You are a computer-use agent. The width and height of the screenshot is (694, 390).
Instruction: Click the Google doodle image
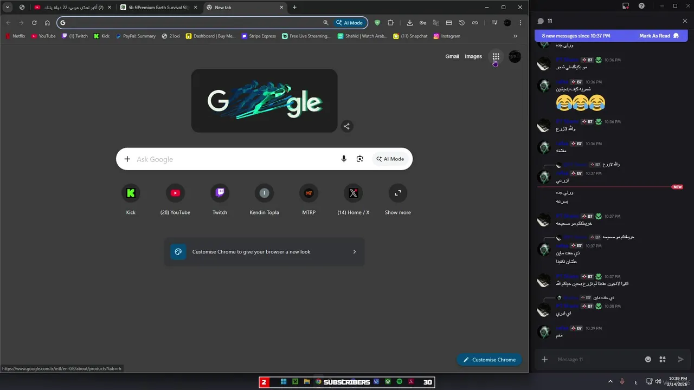coord(264,101)
